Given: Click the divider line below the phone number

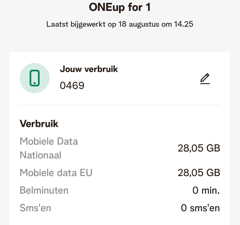Looking at the screenshot, I should (120, 105).
